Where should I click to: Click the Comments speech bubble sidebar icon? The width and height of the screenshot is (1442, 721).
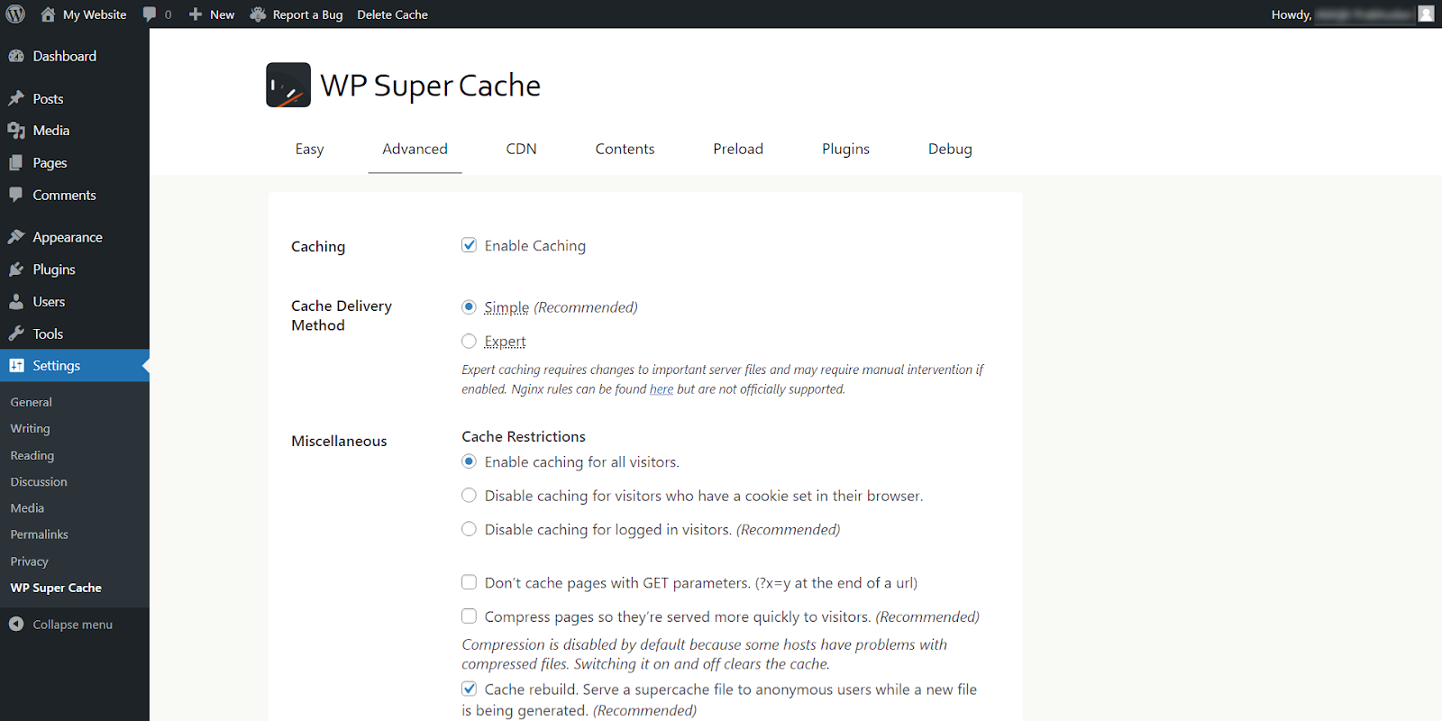click(x=16, y=195)
